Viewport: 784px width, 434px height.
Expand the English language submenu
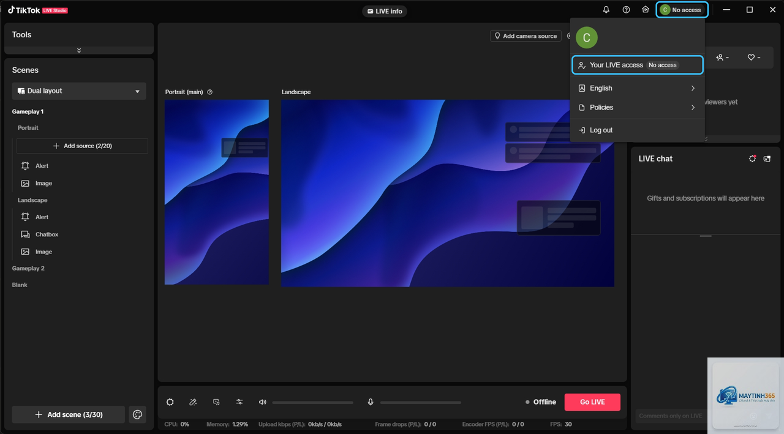(637, 88)
